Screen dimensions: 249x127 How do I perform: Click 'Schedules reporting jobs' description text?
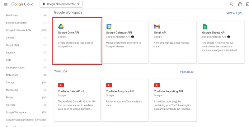(173, 105)
